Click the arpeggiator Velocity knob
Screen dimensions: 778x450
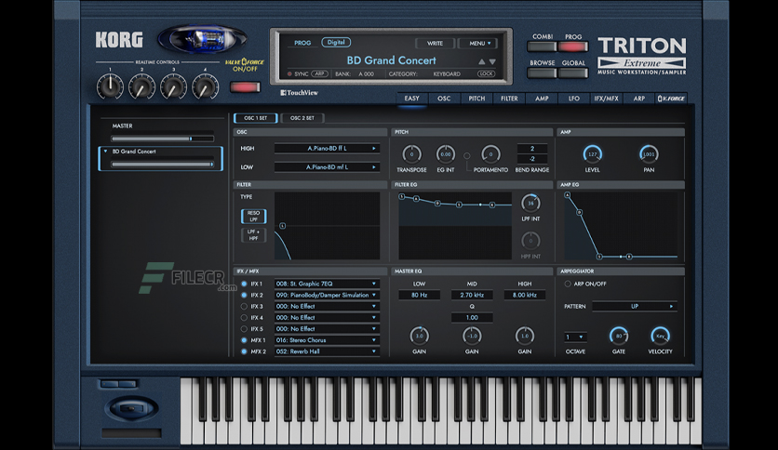coord(661,336)
